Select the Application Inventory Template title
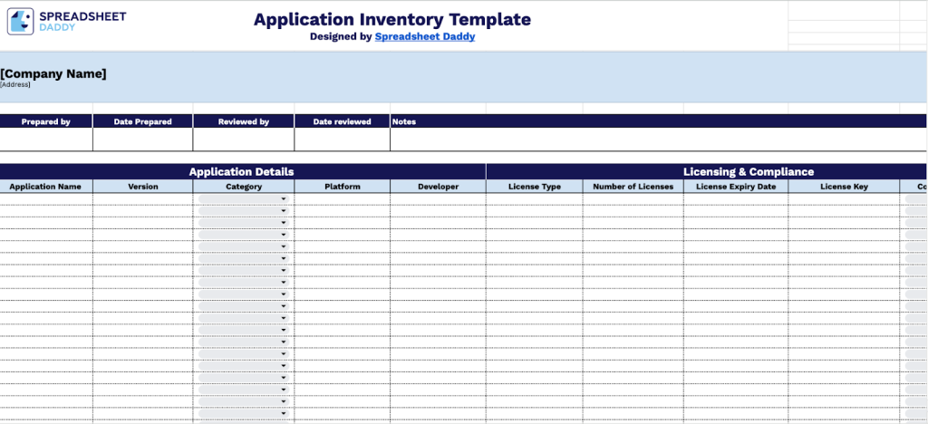Image resolution: width=928 pixels, height=424 pixels. tap(391, 20)
